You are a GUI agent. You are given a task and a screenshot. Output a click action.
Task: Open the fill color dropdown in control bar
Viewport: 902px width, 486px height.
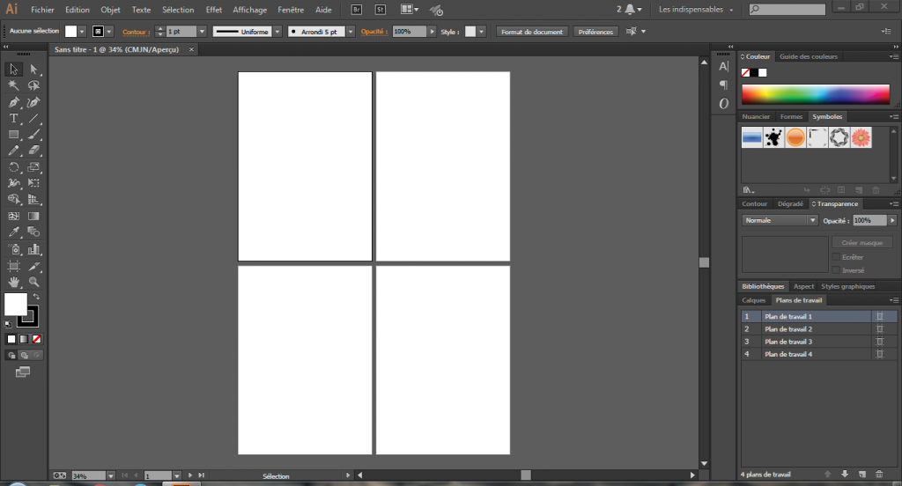(82, 32)
